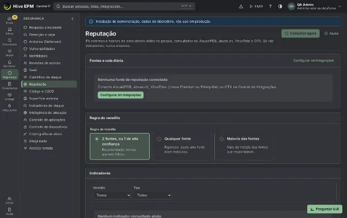The height and width of the screenshot is (218, 347).
Task: Click the 'Fontes e cota diária' heading
Action: (106, 60)
